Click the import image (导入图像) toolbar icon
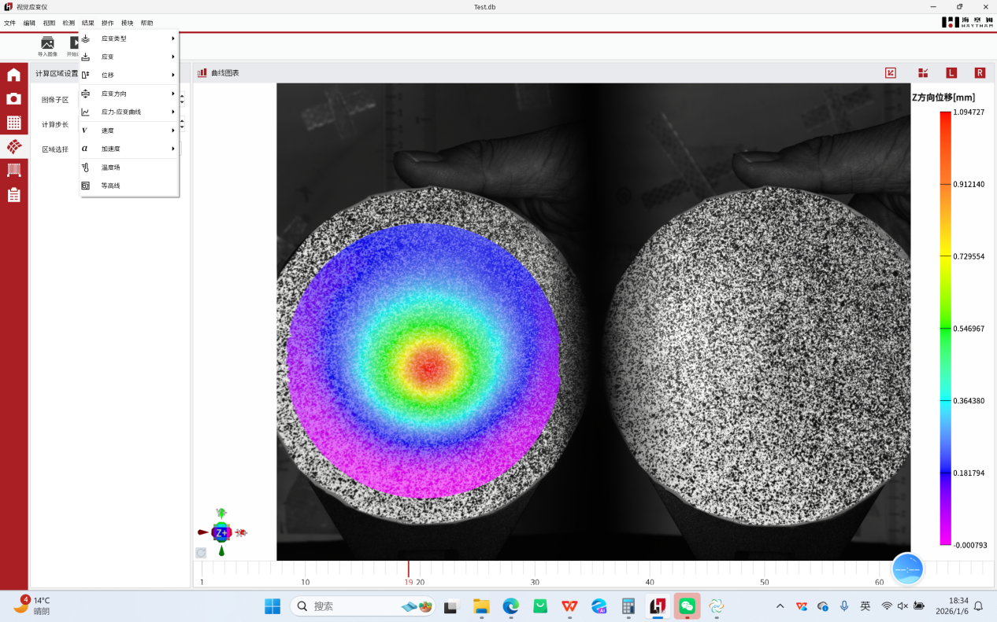 [47, 46]
